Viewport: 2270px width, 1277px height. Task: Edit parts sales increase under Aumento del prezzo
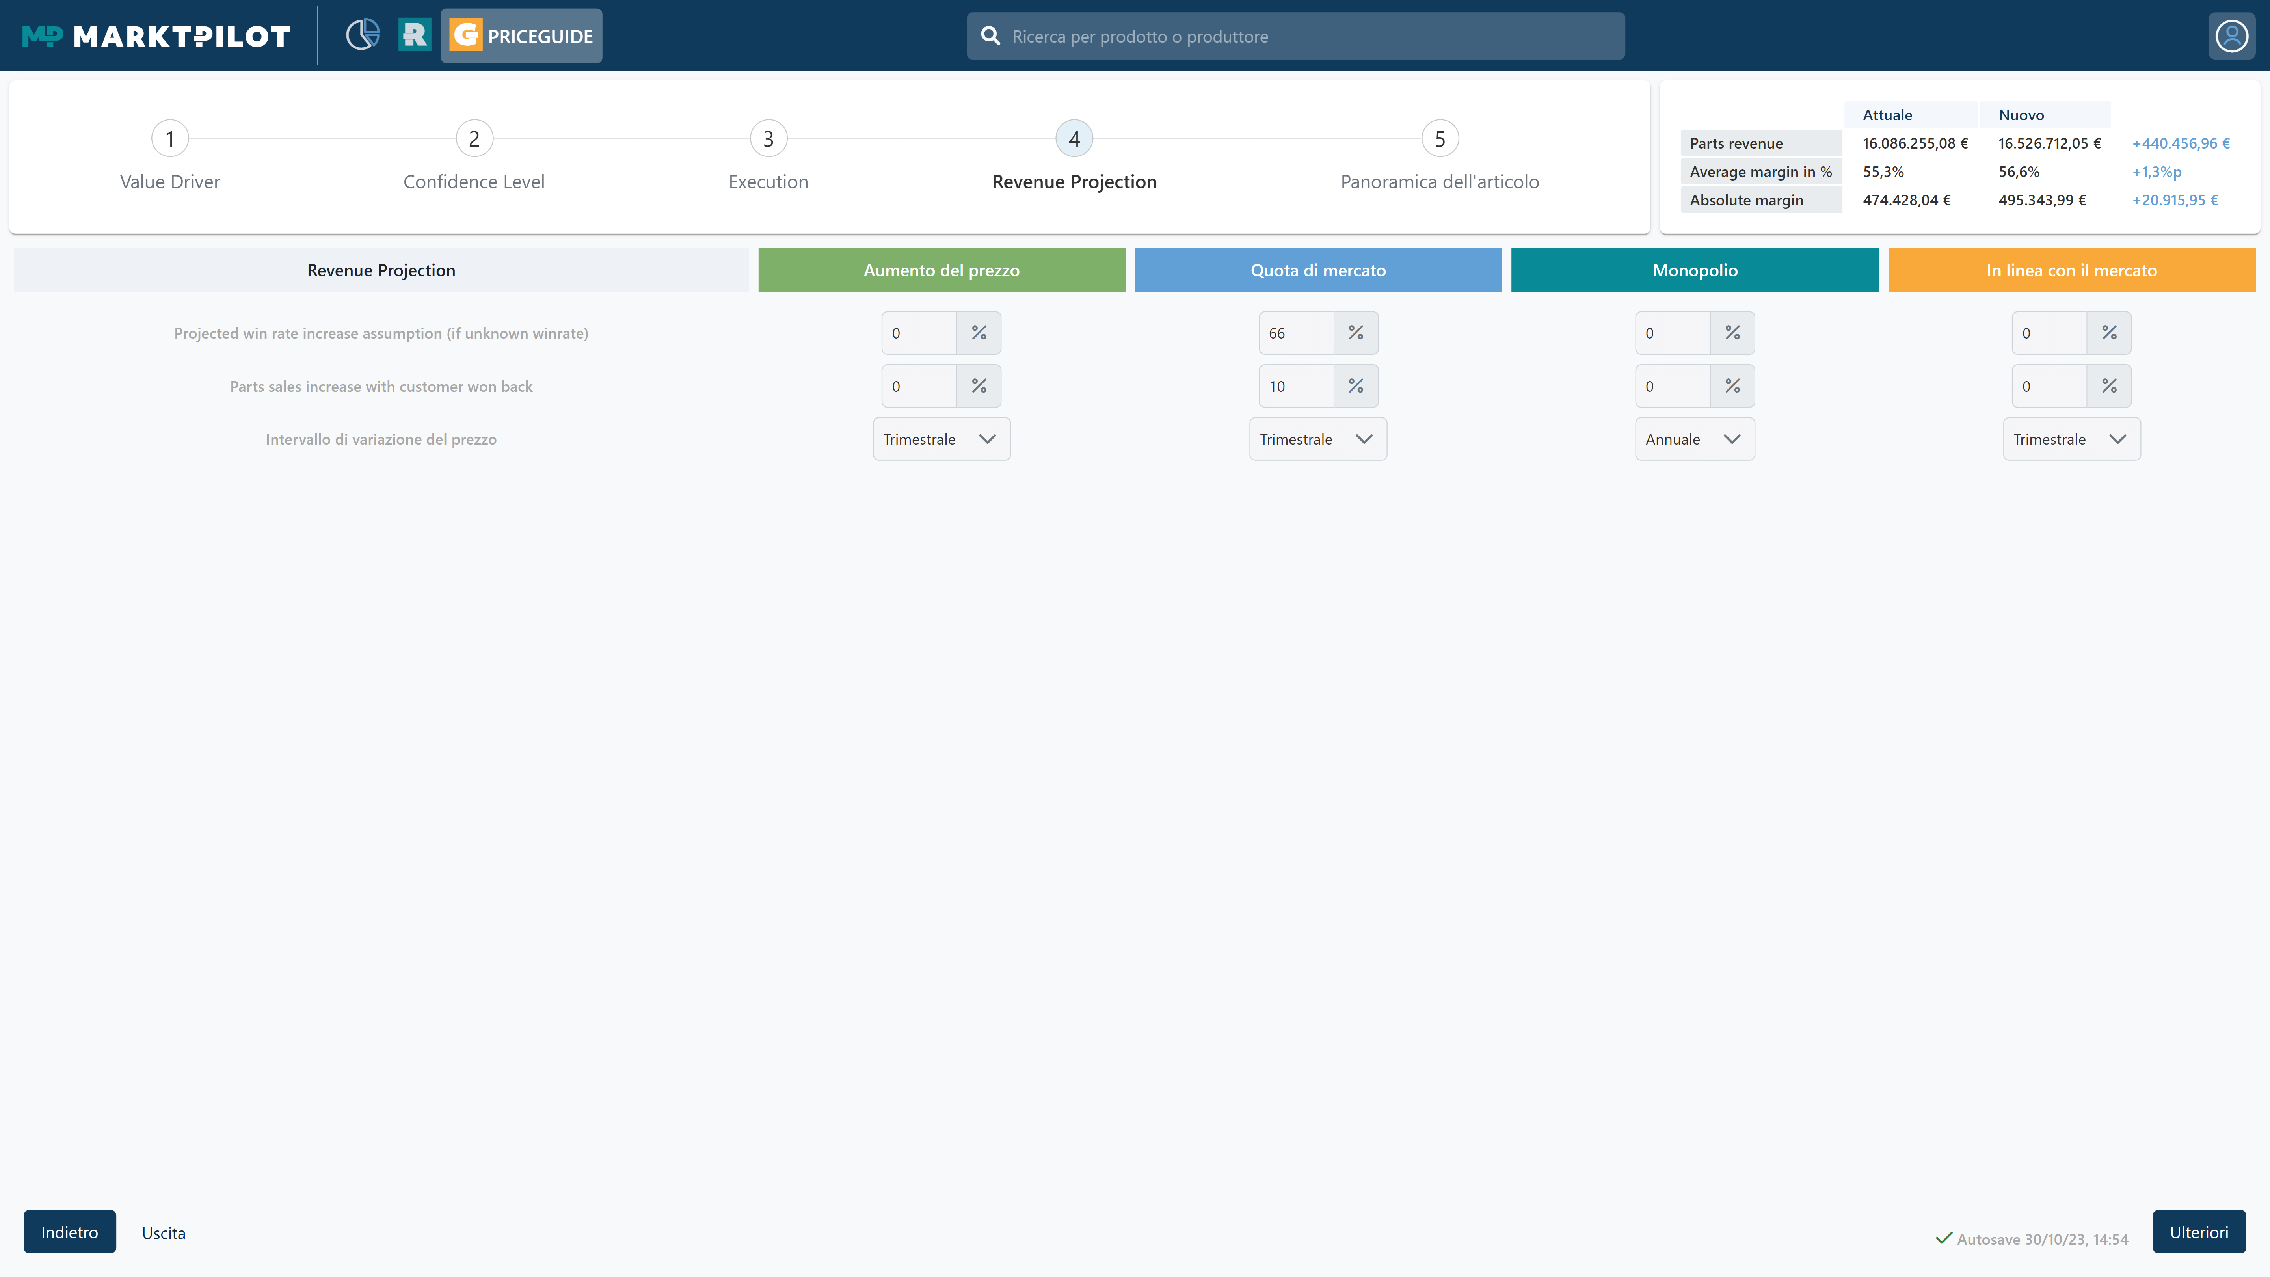[919, 386]
